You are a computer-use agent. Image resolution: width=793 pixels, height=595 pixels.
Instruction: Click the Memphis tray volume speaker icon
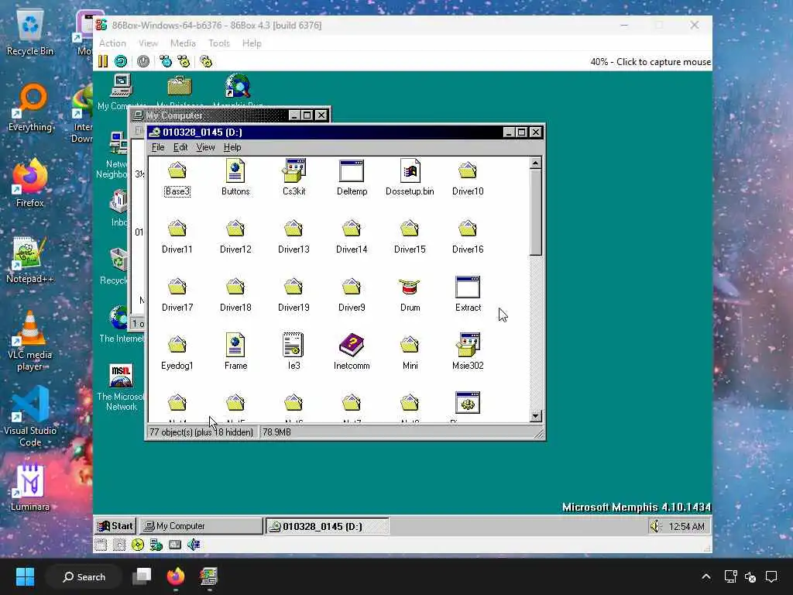tap(655, 526)
